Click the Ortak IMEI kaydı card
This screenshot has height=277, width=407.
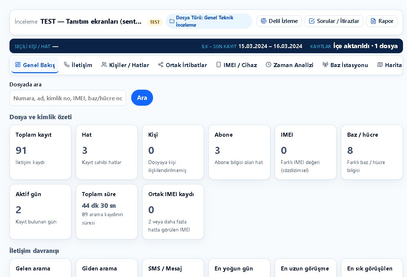tap(173, 212)
